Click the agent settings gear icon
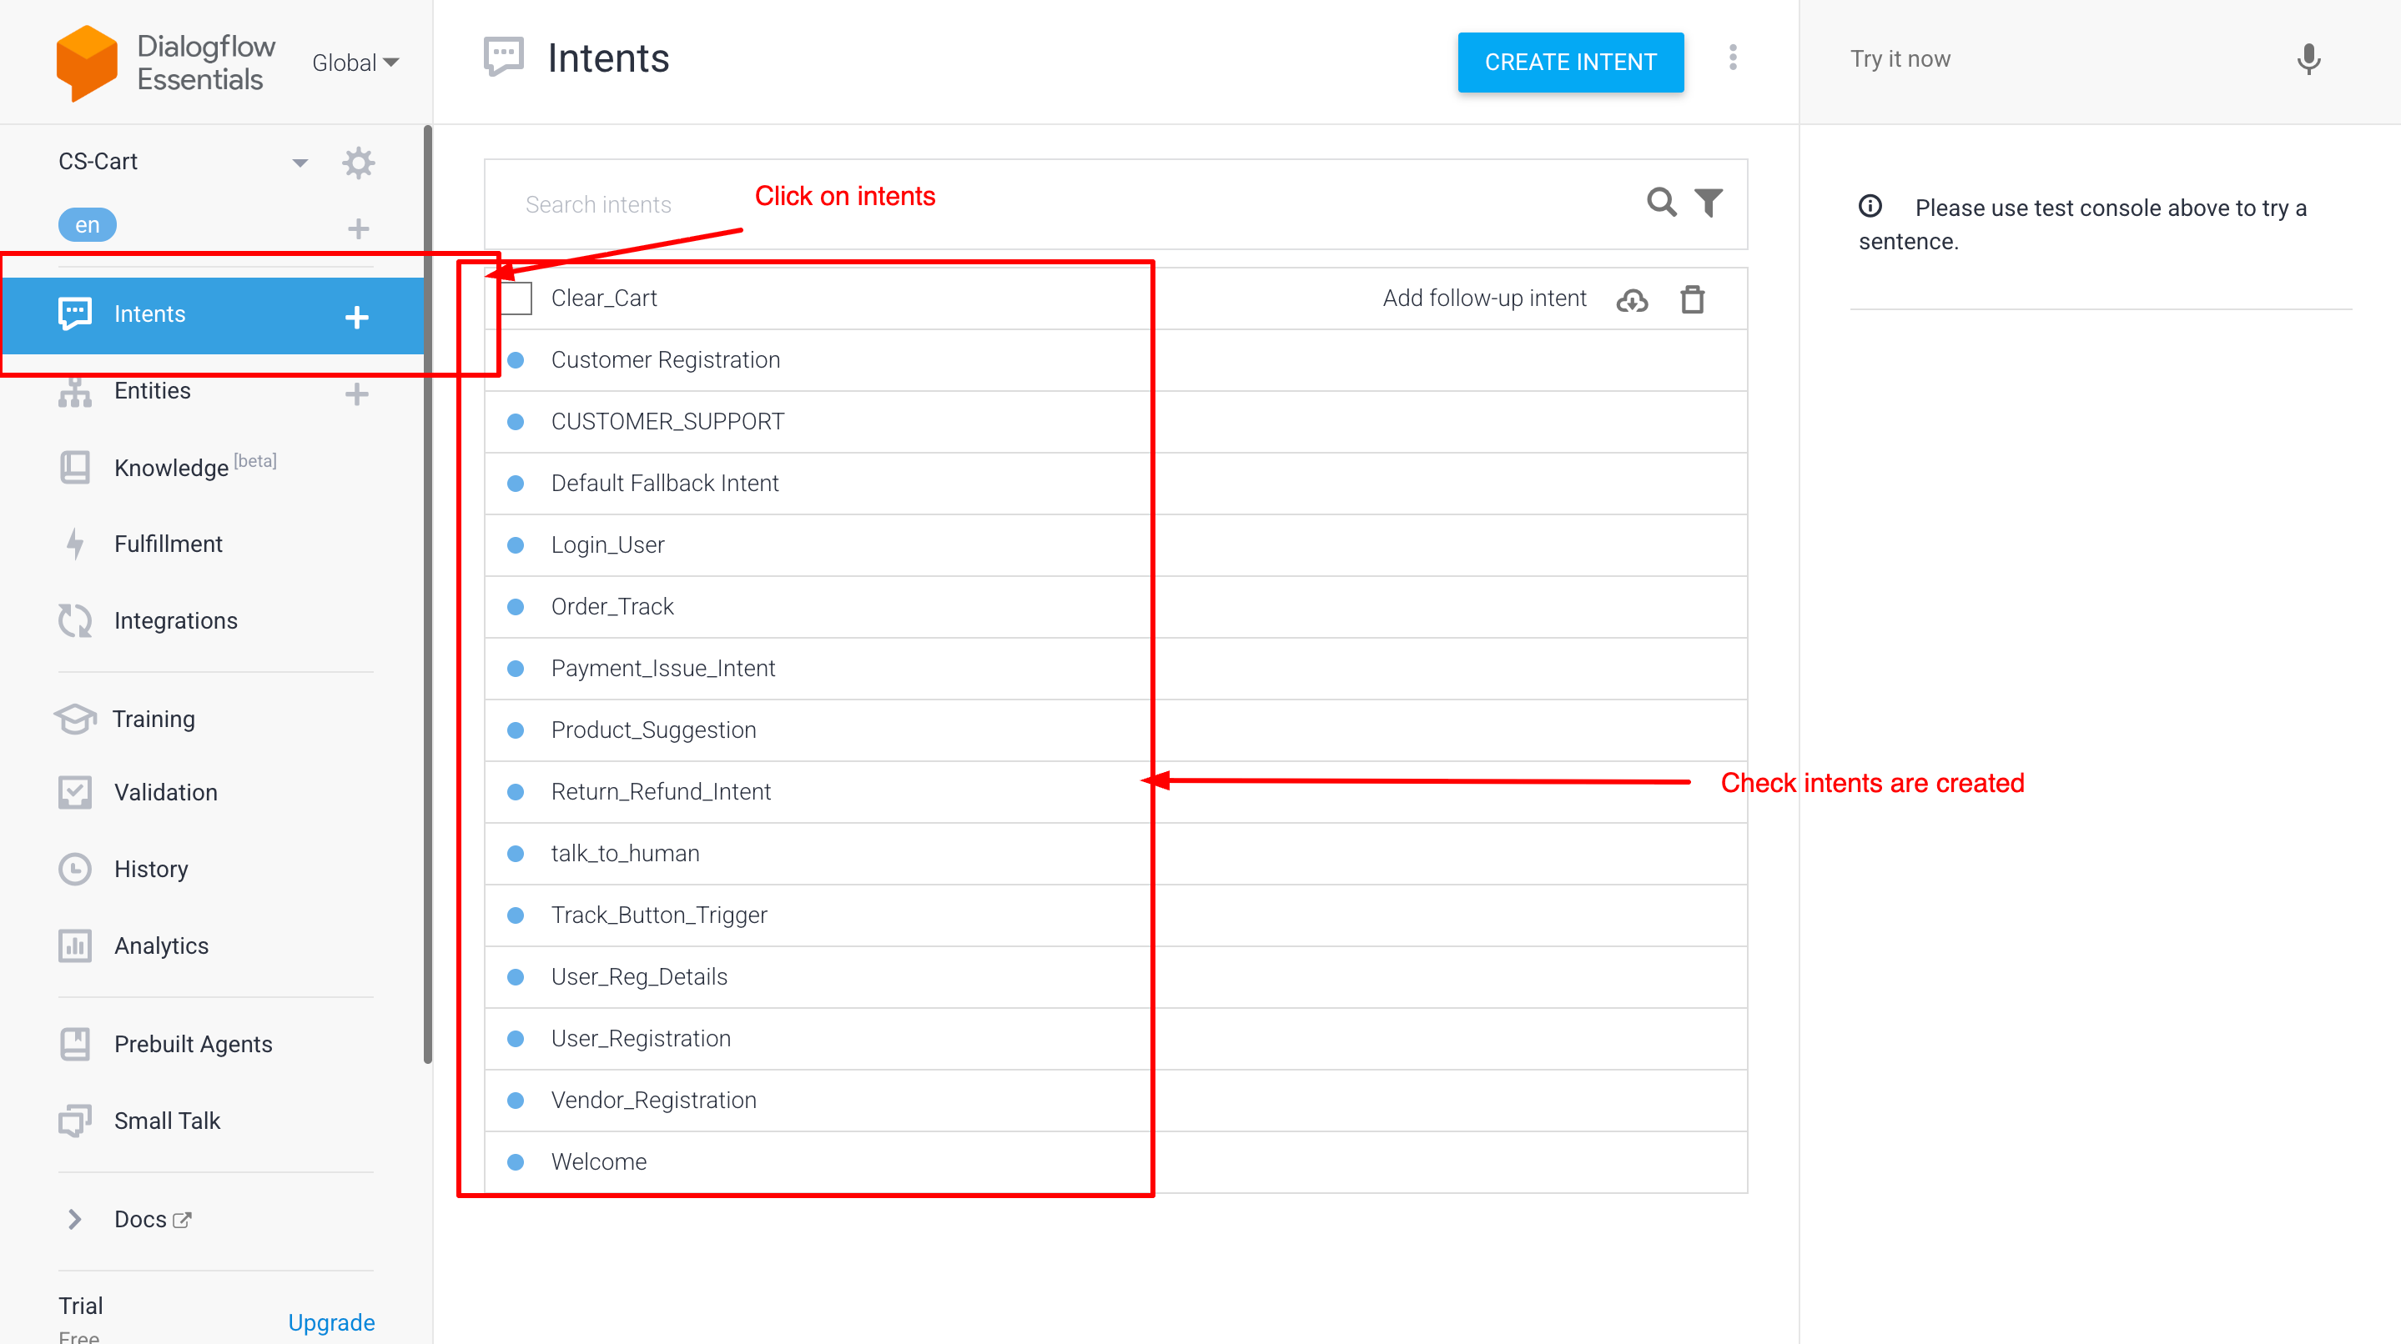2401x1344 pixels. click(358, 162)
